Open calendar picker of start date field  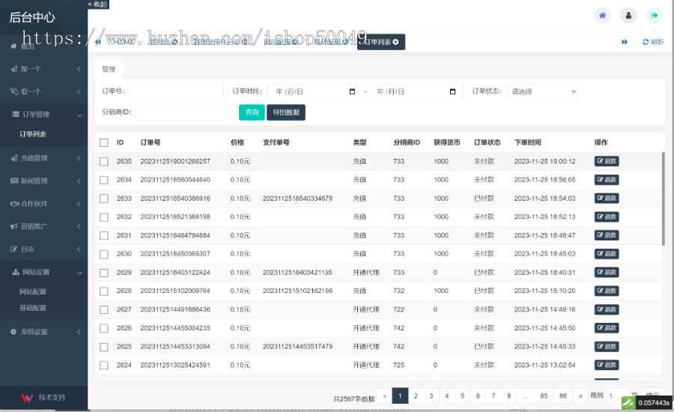[352, 91]
